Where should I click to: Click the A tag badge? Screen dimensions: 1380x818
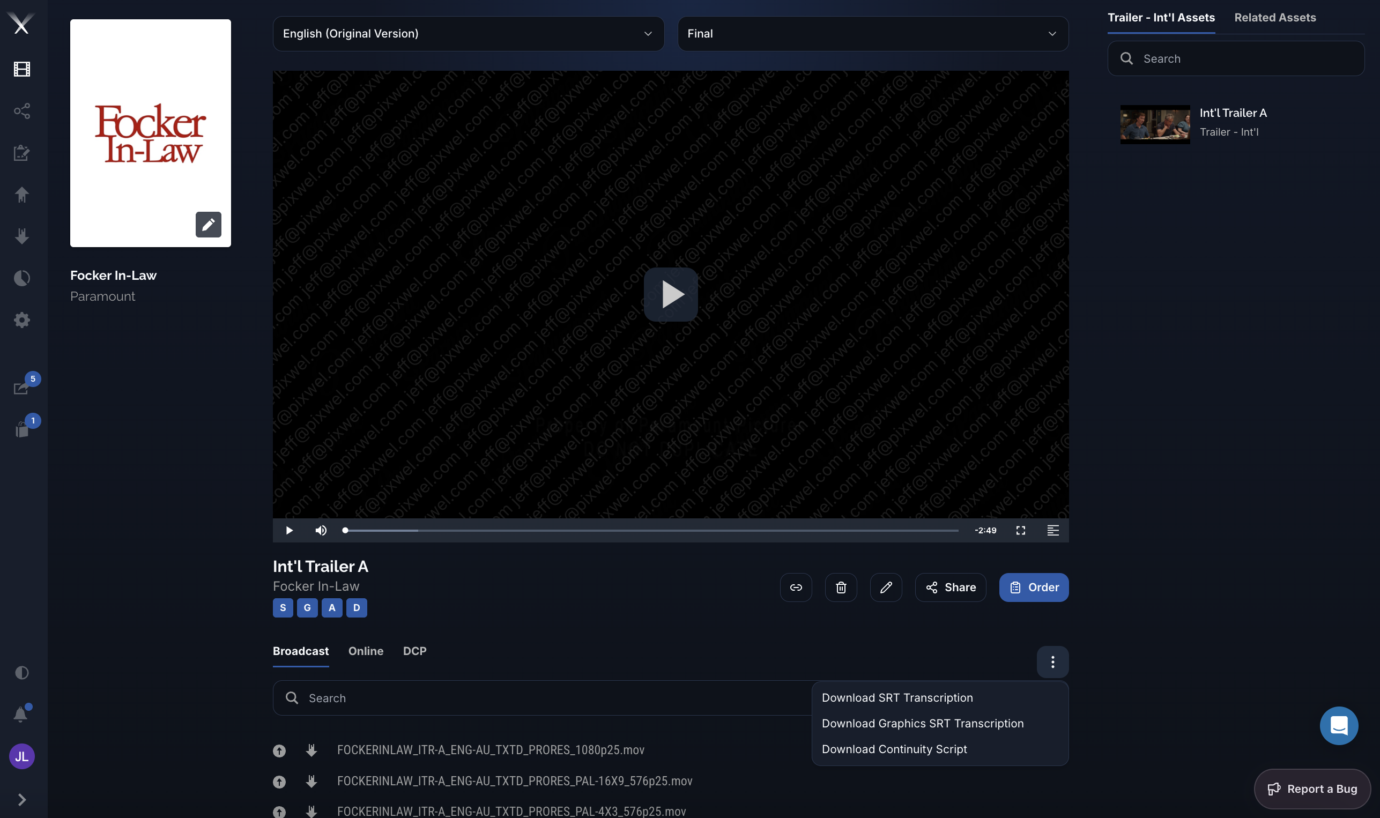click(x=332, y=608)
